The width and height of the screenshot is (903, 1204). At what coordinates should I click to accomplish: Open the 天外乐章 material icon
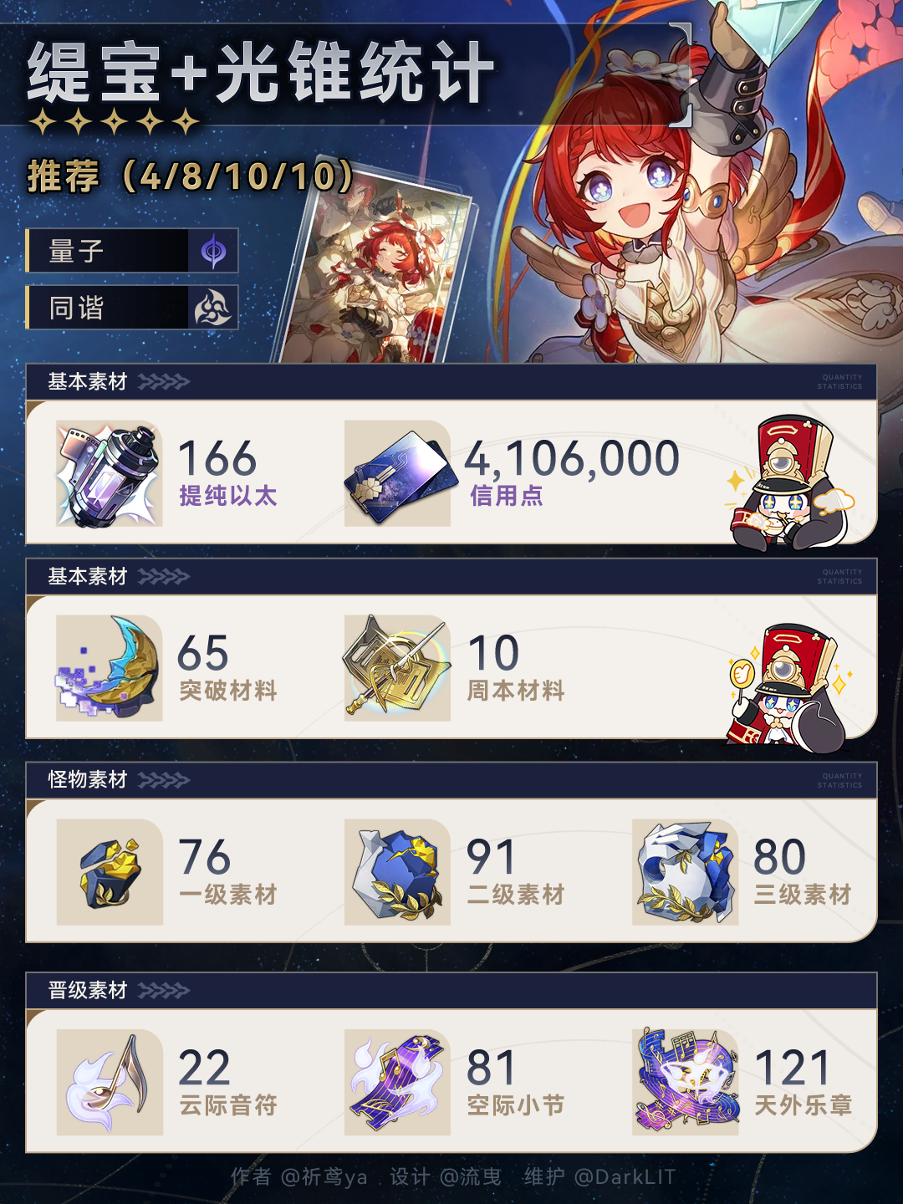(x=685, y=1082)
